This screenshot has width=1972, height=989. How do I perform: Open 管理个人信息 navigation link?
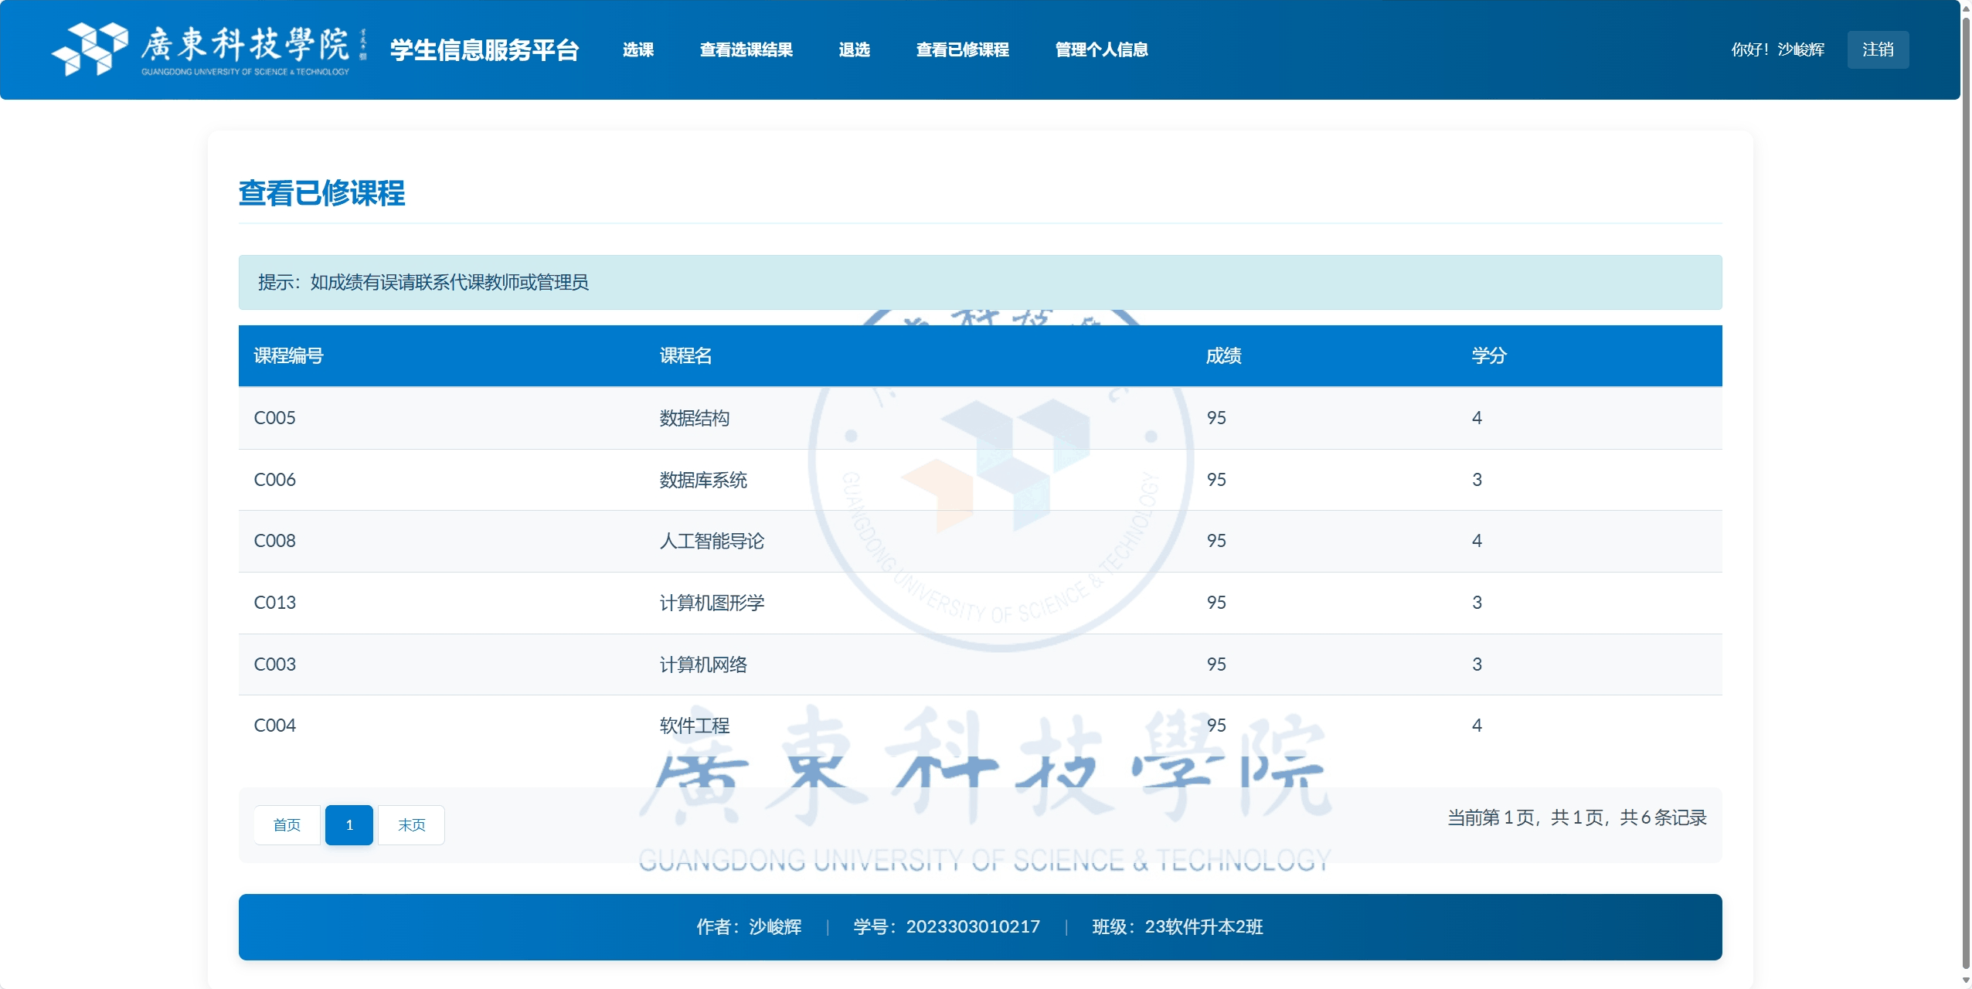pyautogui.click(x=1101, y=49)
